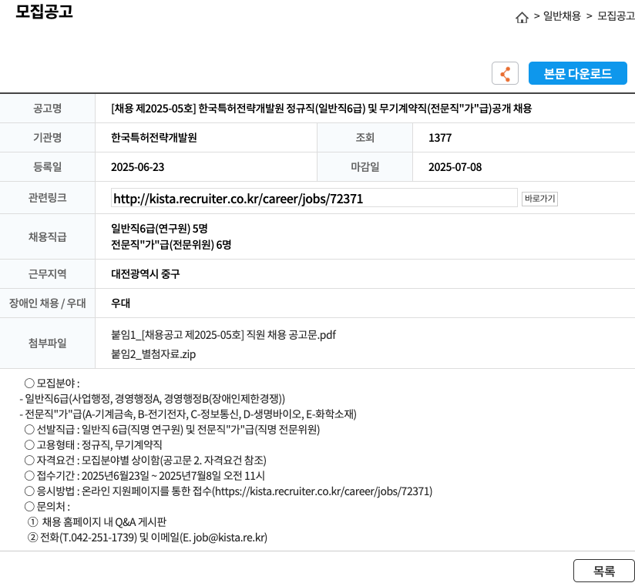635x583 pixels.
Task: Click the 근무지역 label cell
Action: click(x=47, y=274)
